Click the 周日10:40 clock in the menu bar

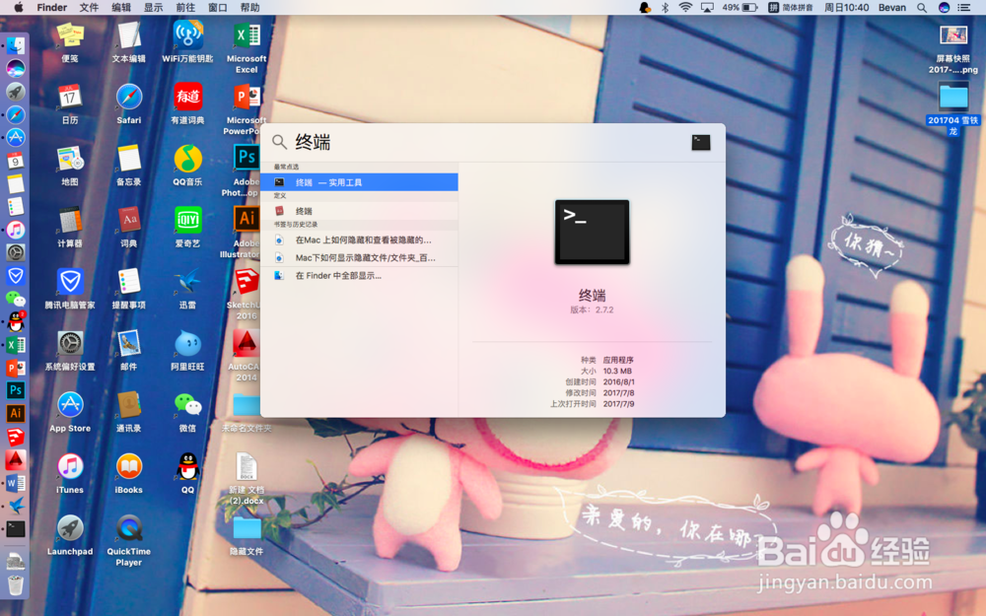(846, 8)
